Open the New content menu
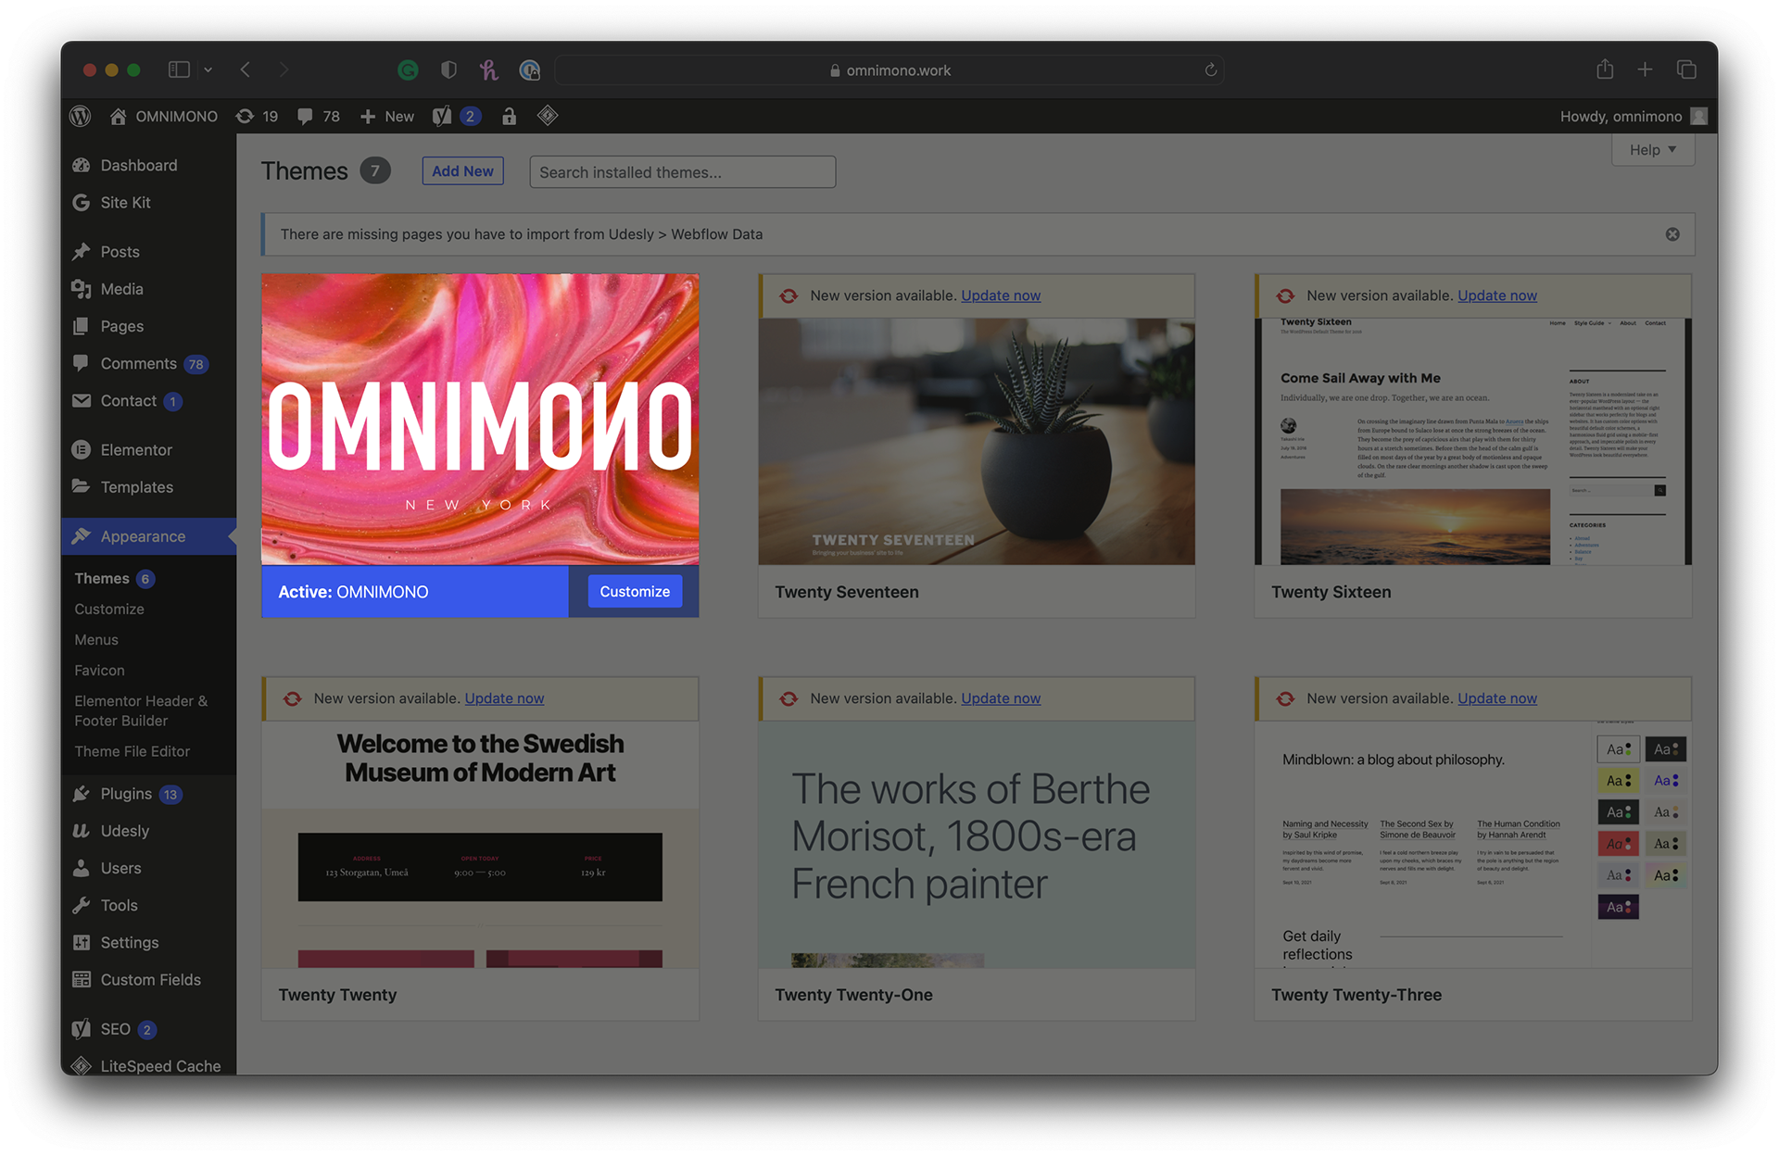This screenshot has height=1156, width=1779. 387,116
